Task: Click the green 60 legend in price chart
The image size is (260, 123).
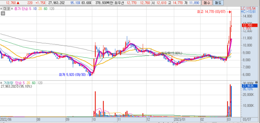Action: coord(45,9)
